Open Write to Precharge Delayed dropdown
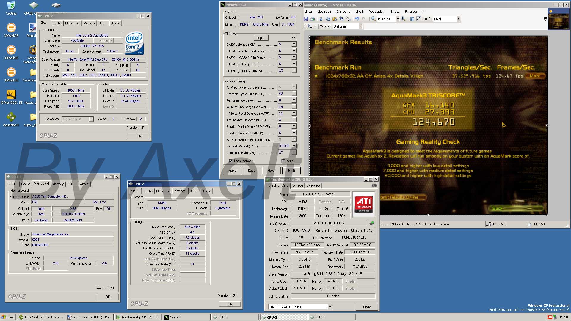The height and width of the screenshot is (321, 571). (294, 107)
